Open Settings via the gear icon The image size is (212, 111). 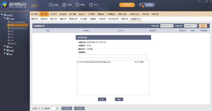[64, 5]
